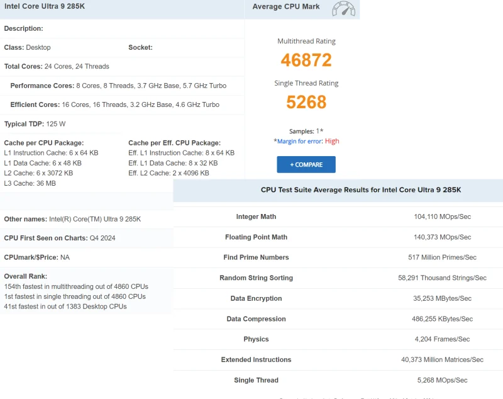The width and height of the screenshot is (503, 399).
Task: Select the value '517 Million Primes/Sec'
Action: tap(443, 257)
